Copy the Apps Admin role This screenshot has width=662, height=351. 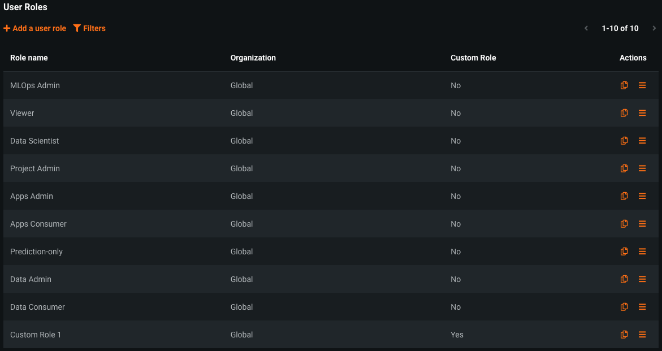pyautogui.click(x=624, y=196)
